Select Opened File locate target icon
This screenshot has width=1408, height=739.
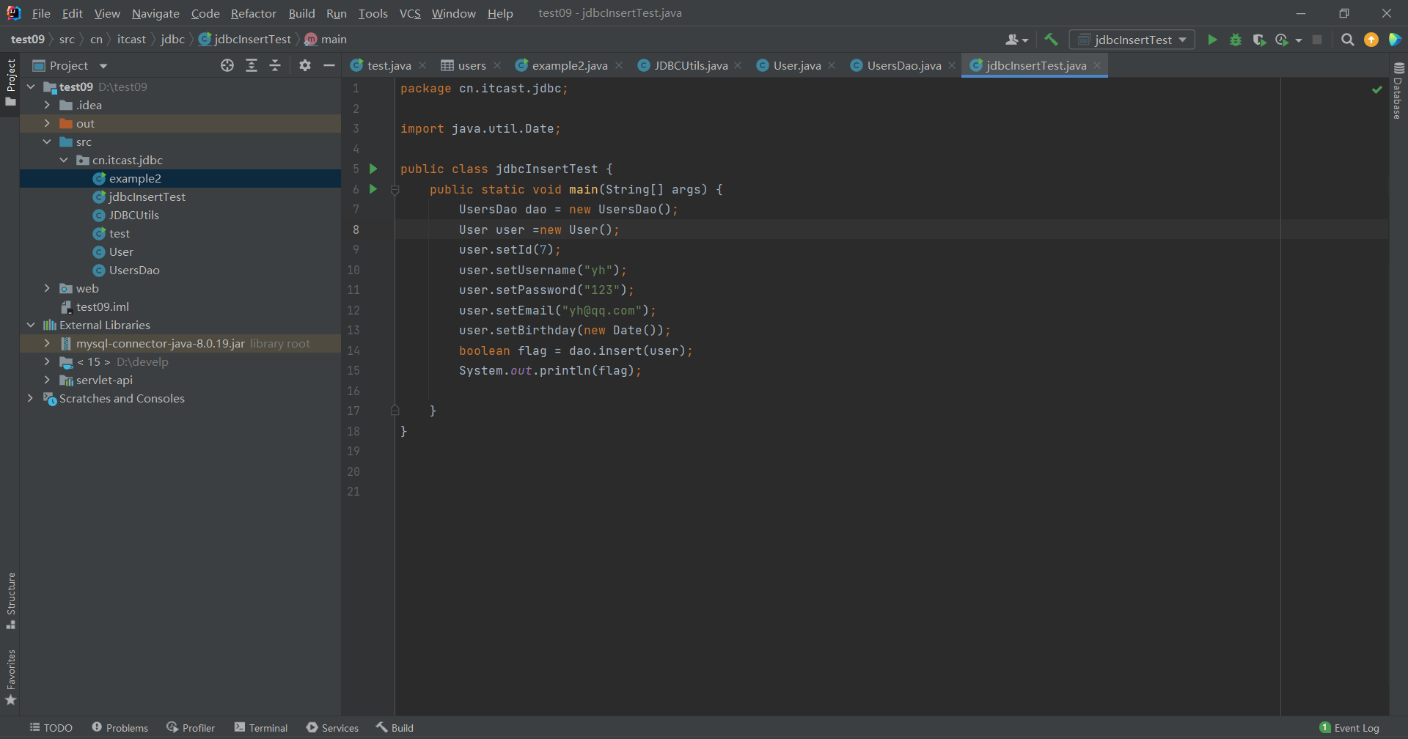[227, 65]
